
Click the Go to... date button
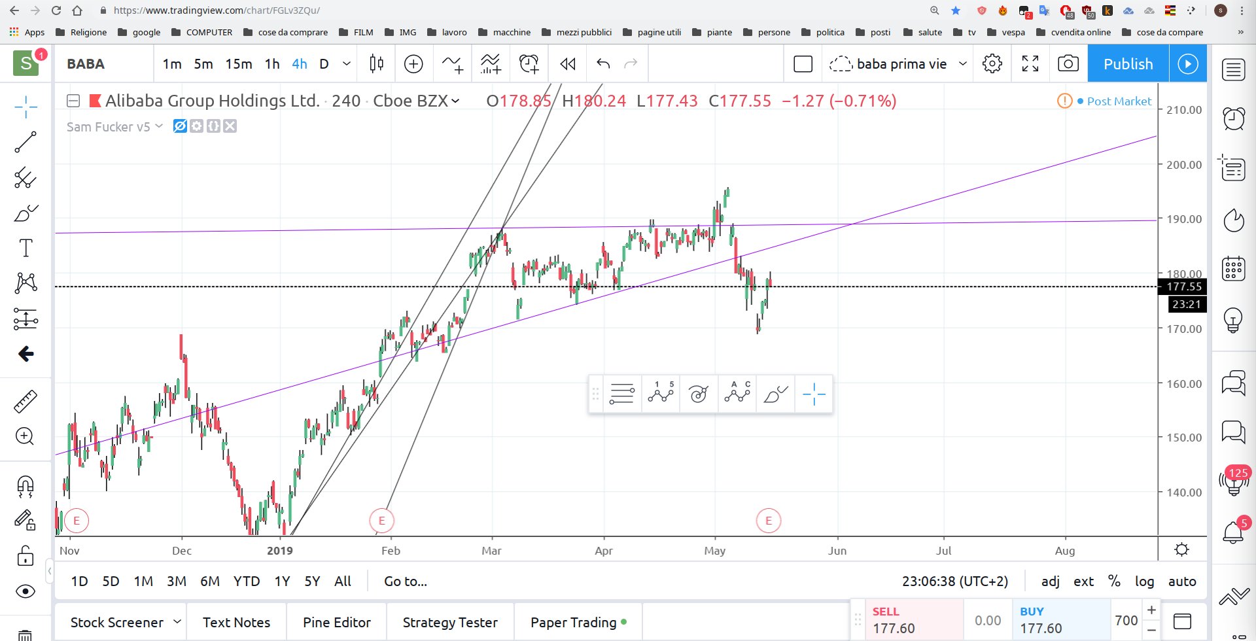[406, 581]
